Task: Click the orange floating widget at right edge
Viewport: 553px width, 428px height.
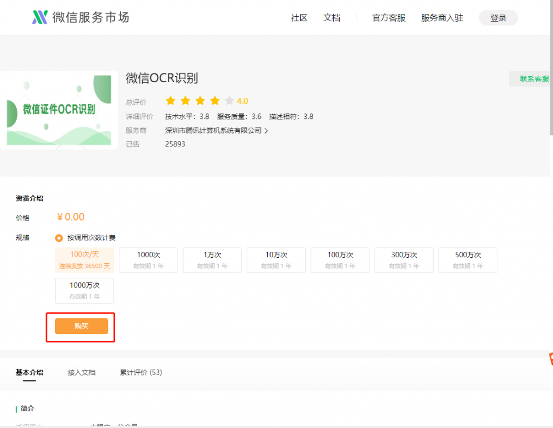Action: 551,359
